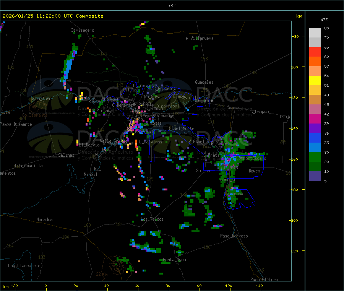Select the '0' horizontal axis tick label
The height and width of the screenshot is (291, 344).
tap(45, 286)
